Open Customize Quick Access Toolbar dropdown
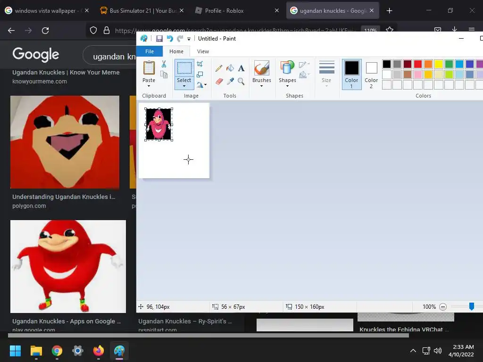Screen dimensions: 483x362 pos(189,39)
